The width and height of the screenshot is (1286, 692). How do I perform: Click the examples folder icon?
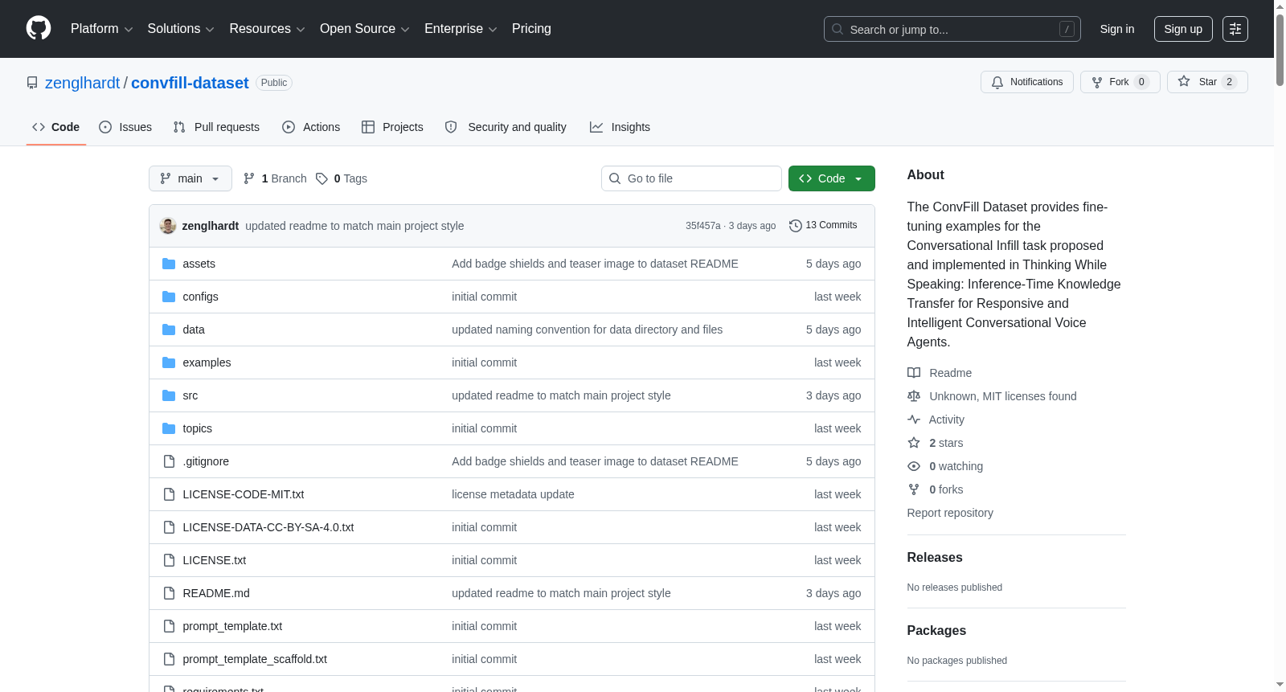point(169,362)
